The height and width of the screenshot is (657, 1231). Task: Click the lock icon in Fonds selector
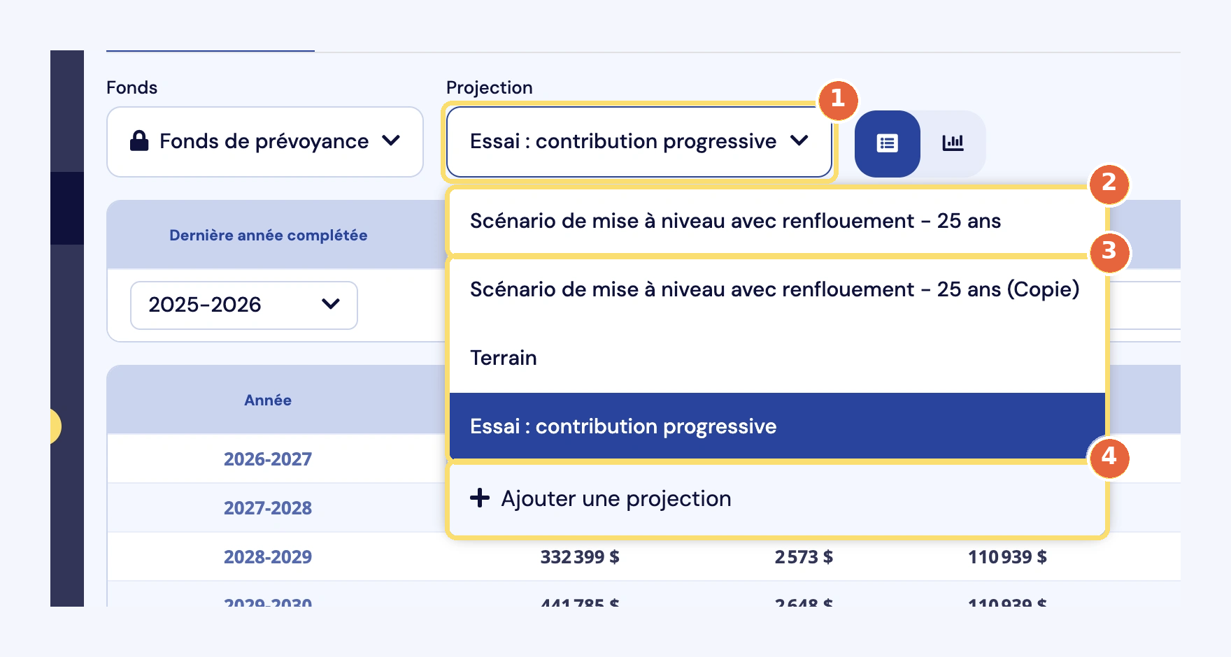[139, 140]
